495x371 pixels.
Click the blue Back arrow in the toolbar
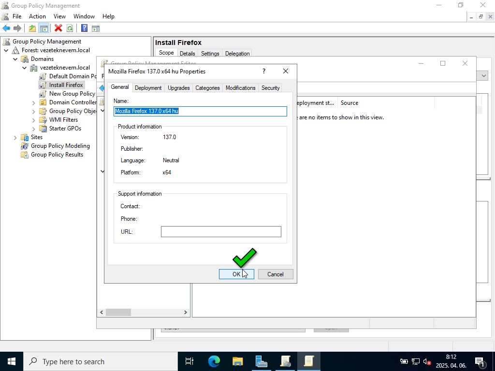[6, 29]
